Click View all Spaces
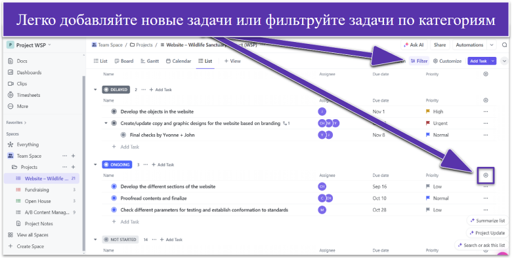This screenshot has width=512, height=258. pos(32,235)
